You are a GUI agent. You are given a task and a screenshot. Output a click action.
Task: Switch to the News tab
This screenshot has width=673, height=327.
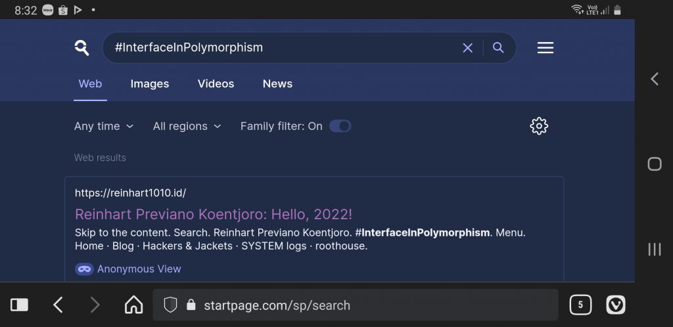(277, 84)
